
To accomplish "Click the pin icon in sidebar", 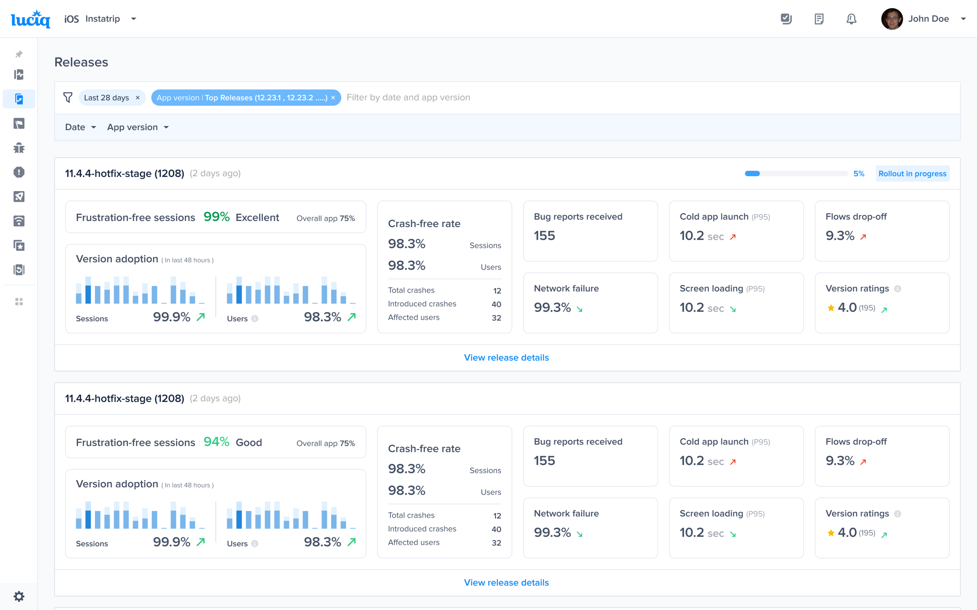I will point(19,54).
